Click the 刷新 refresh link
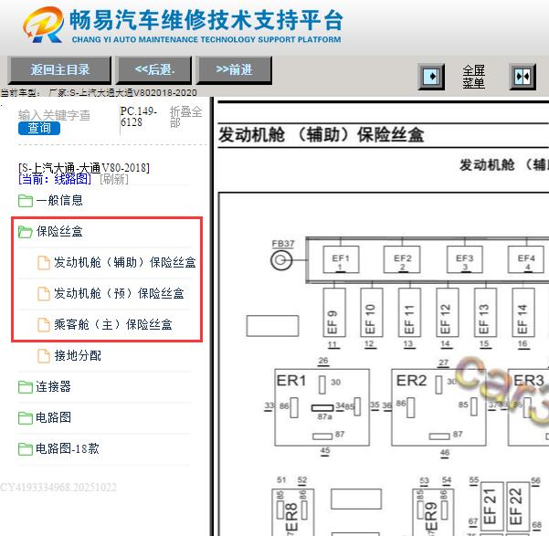This screenshot has height=536, width=549. point(114,179)
